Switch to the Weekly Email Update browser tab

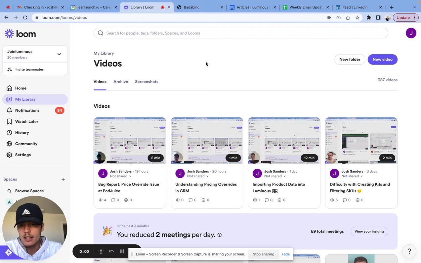click(306, 7)
